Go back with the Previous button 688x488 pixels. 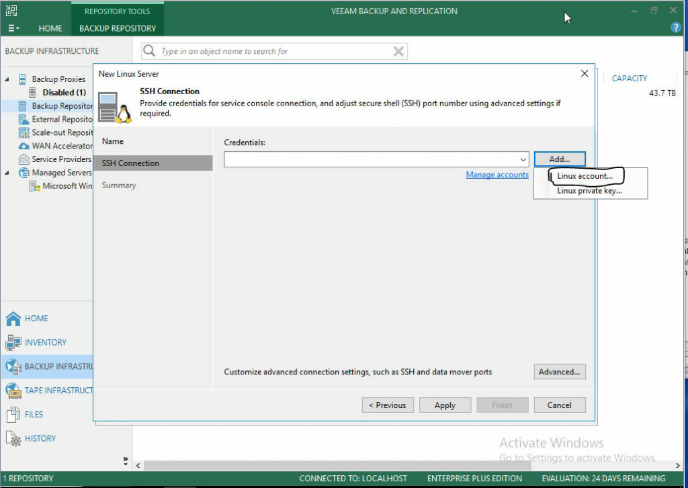388,405
